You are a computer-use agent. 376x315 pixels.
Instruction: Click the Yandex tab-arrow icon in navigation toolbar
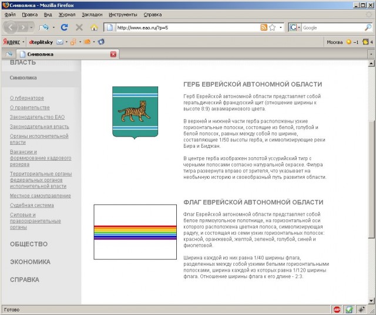(43, 28)
